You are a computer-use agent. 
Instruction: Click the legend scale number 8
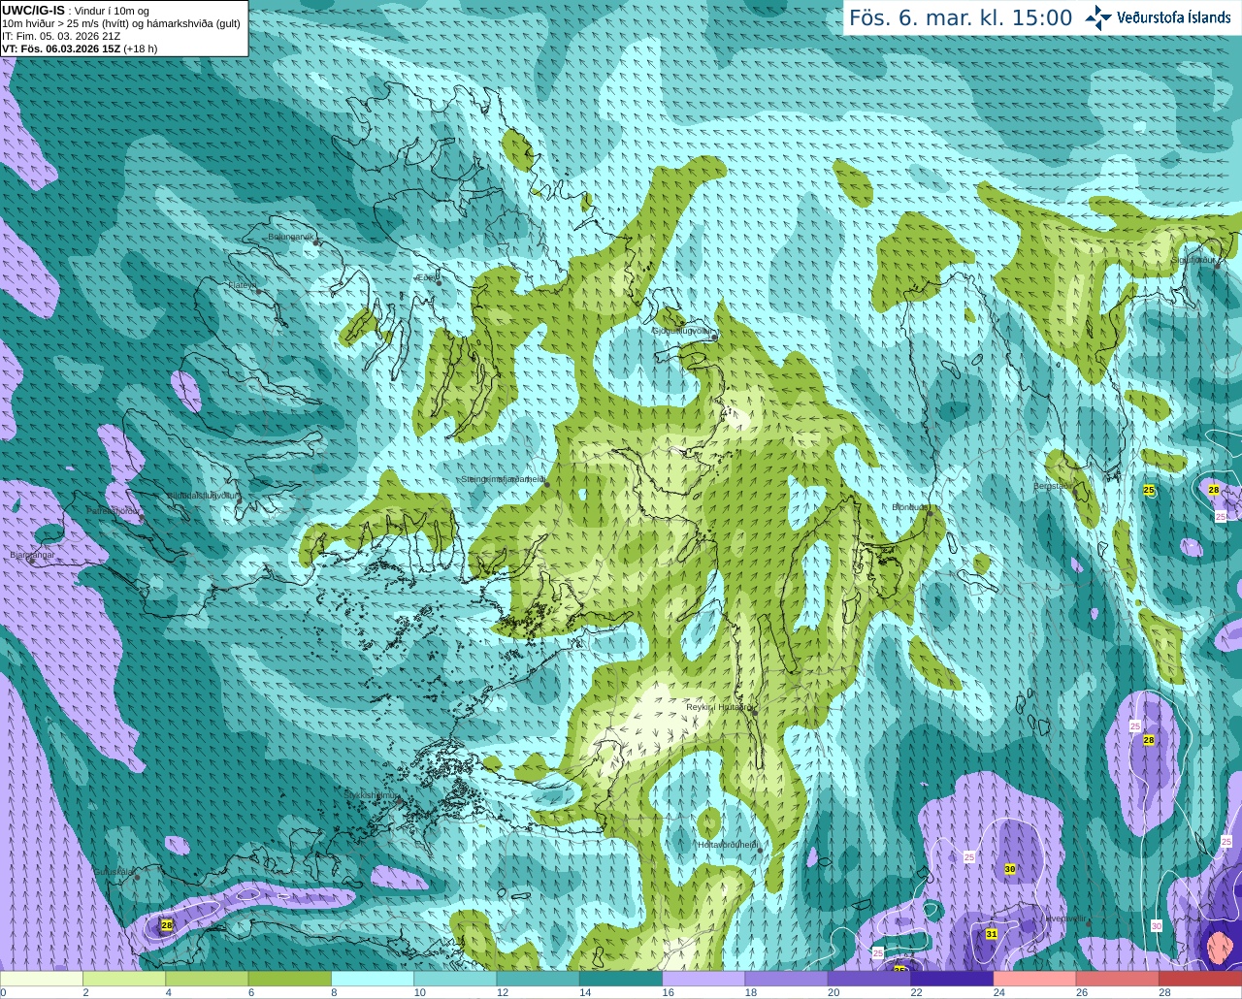click(336, 992)
